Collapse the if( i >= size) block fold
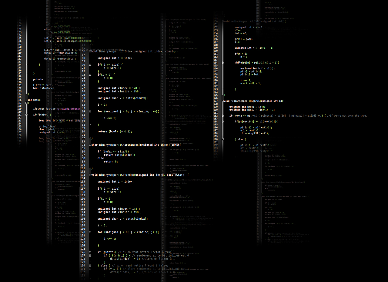The height and width of the screenshot is (282, 388). [x=90, y=65]
